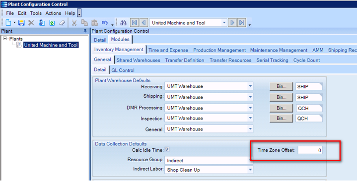Open the Shared Warehouses tab
The image size is (357, 181).
pos(138,60)
